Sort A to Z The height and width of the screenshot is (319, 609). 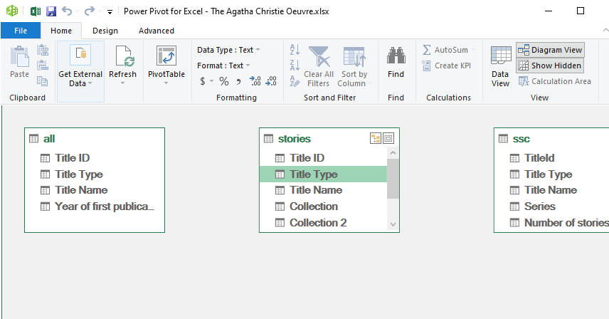[295, 50]
